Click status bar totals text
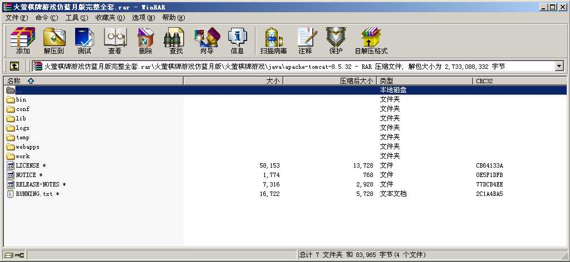570x262 pixels. (x=362, y=255)
